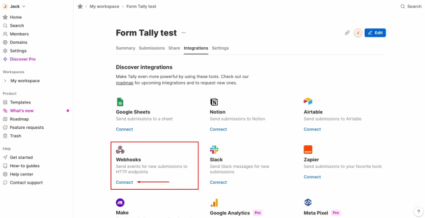The image size is (425, 218).
Task: Click the Slack logo icon
Action: (214, 149)
